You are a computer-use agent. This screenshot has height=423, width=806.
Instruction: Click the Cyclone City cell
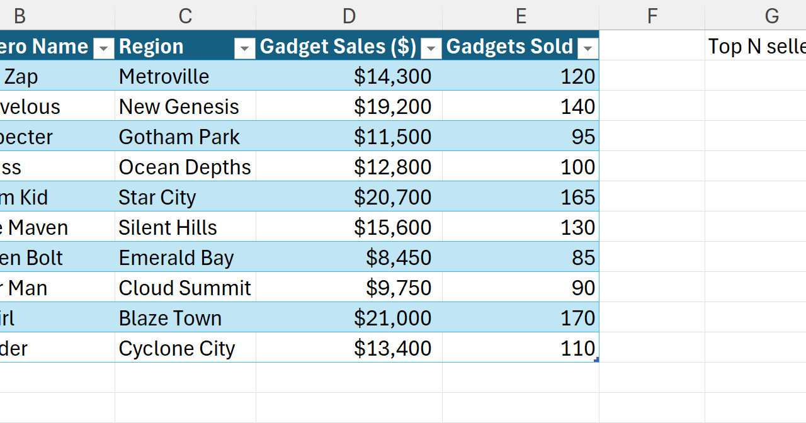click(185, 348)
